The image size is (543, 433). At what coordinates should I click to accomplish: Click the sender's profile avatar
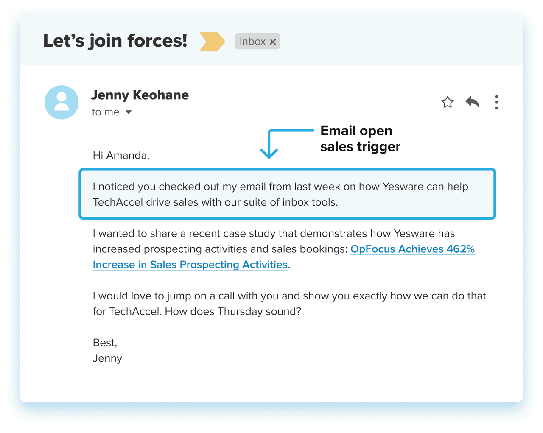62,102
